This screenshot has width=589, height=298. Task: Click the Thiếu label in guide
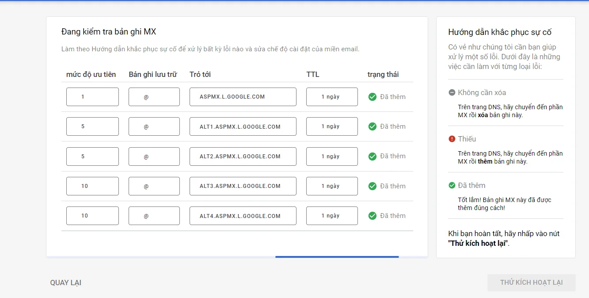[467, 139]
